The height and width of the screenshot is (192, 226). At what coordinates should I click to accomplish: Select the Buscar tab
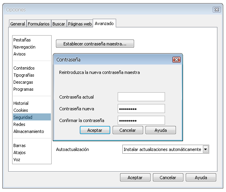coord(59,23)
